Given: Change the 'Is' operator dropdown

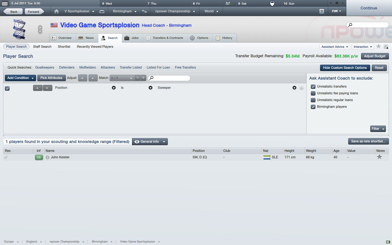Looking at the screenshot, I should [x=150, y=88].
